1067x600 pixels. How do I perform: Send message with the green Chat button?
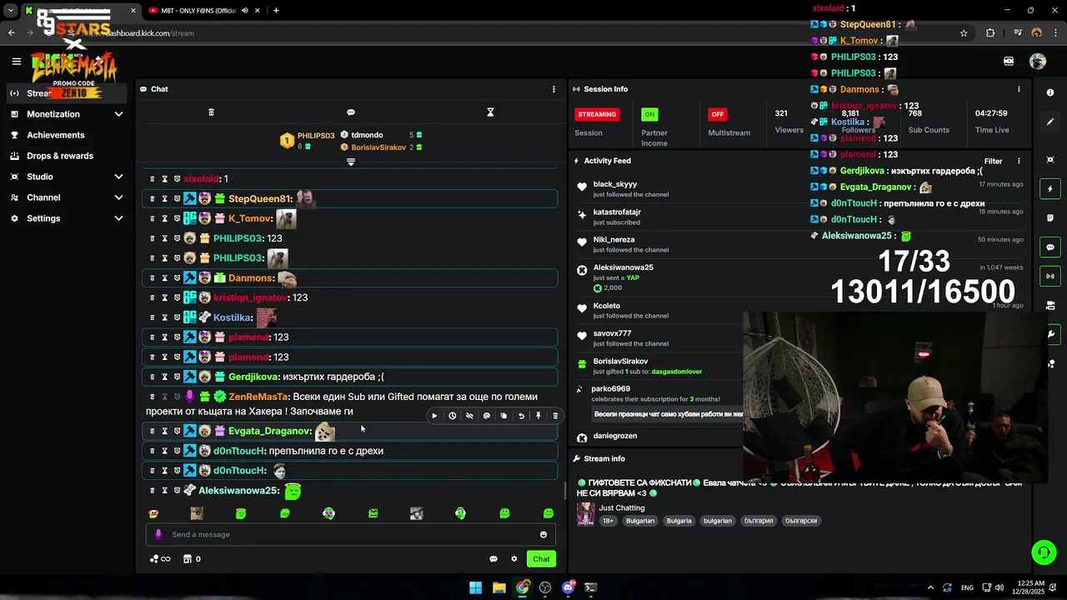pyautogui.click(x=542, y=559)
